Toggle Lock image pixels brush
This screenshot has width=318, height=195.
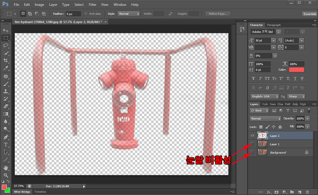click(267, 127)
